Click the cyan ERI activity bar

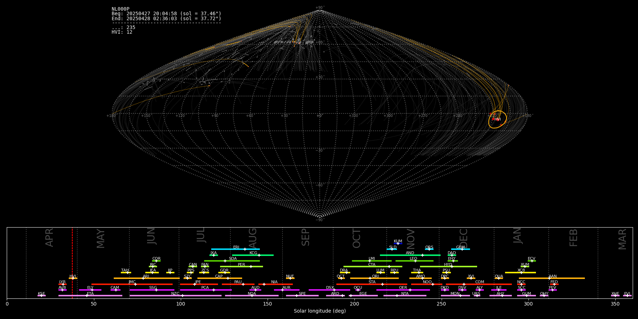pyautogui.click(x=235, y=249)
